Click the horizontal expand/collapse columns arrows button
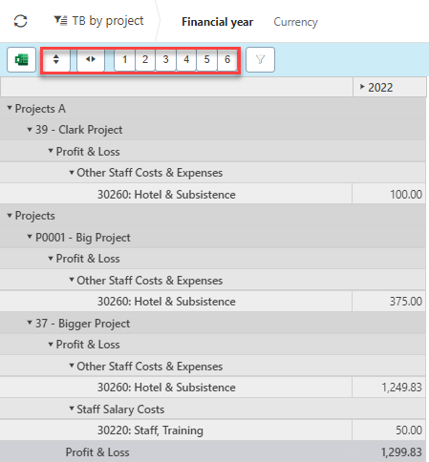 (x=91, y=59)
